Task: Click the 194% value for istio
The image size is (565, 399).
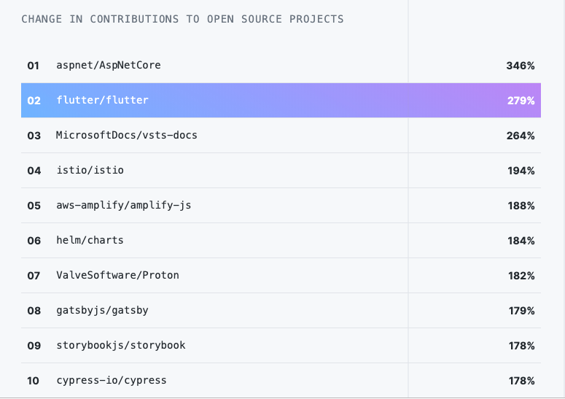Action: [x=521, y=171]
